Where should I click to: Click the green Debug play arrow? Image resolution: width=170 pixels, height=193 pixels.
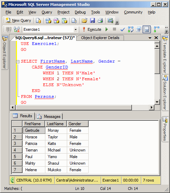[x=107, y=29]
